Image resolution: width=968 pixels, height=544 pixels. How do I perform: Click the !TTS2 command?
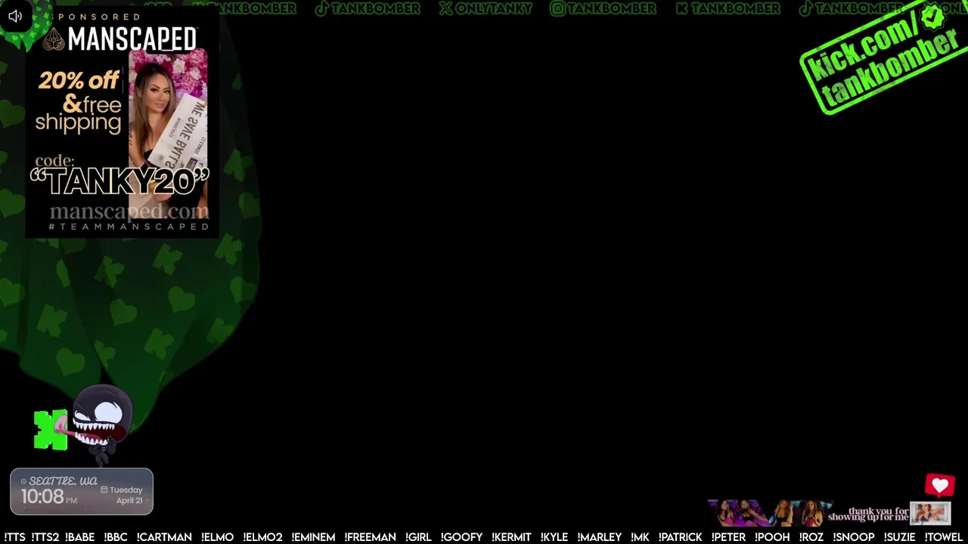click(45, 537)
